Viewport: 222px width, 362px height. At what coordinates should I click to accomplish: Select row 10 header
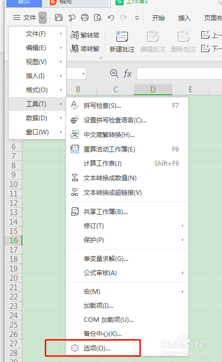point(14,184)
